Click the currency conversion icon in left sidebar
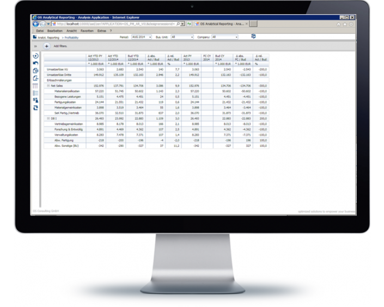The height and width of the screenshot is (307, 384). click(x=36, y=100)
